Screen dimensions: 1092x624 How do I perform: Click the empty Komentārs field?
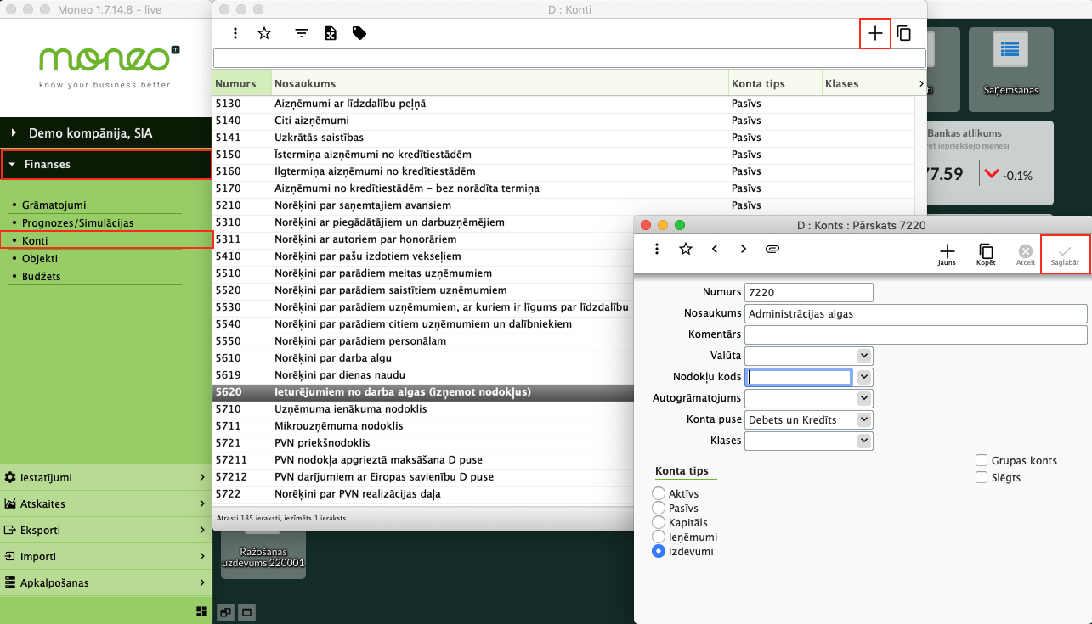(916, 334)
